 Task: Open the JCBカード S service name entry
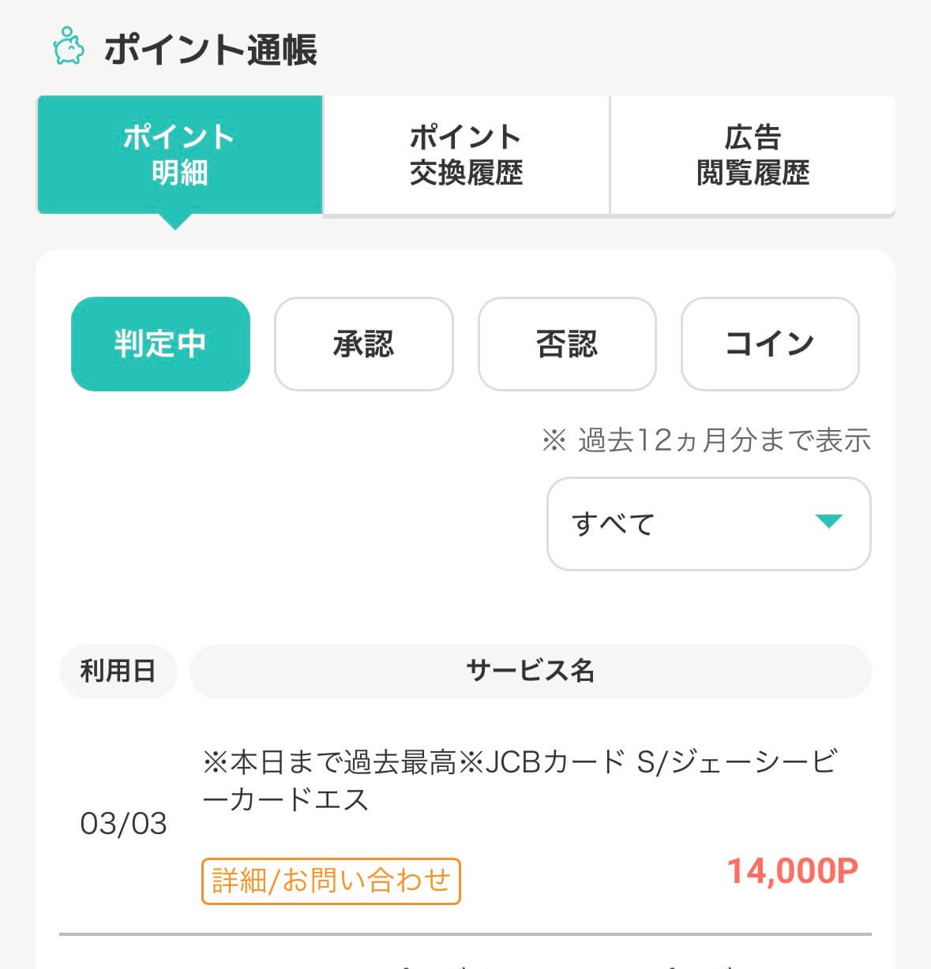[520, 781]
